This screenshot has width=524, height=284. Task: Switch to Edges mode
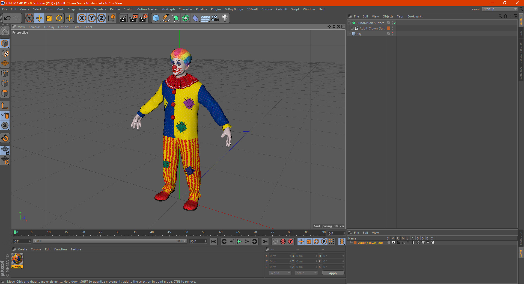tap(5, 83)
